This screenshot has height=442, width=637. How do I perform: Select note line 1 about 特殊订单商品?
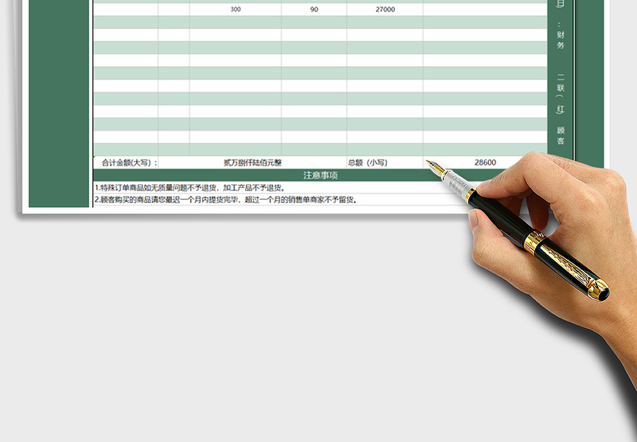(x=191, y=188)
